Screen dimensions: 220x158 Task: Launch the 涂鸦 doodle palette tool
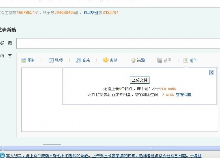point(133,60)
